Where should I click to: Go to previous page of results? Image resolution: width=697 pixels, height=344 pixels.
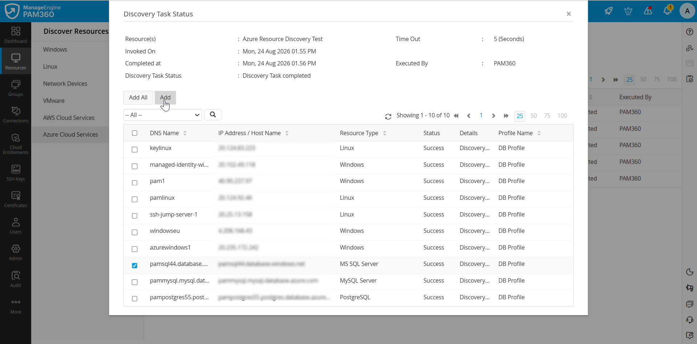469,116
